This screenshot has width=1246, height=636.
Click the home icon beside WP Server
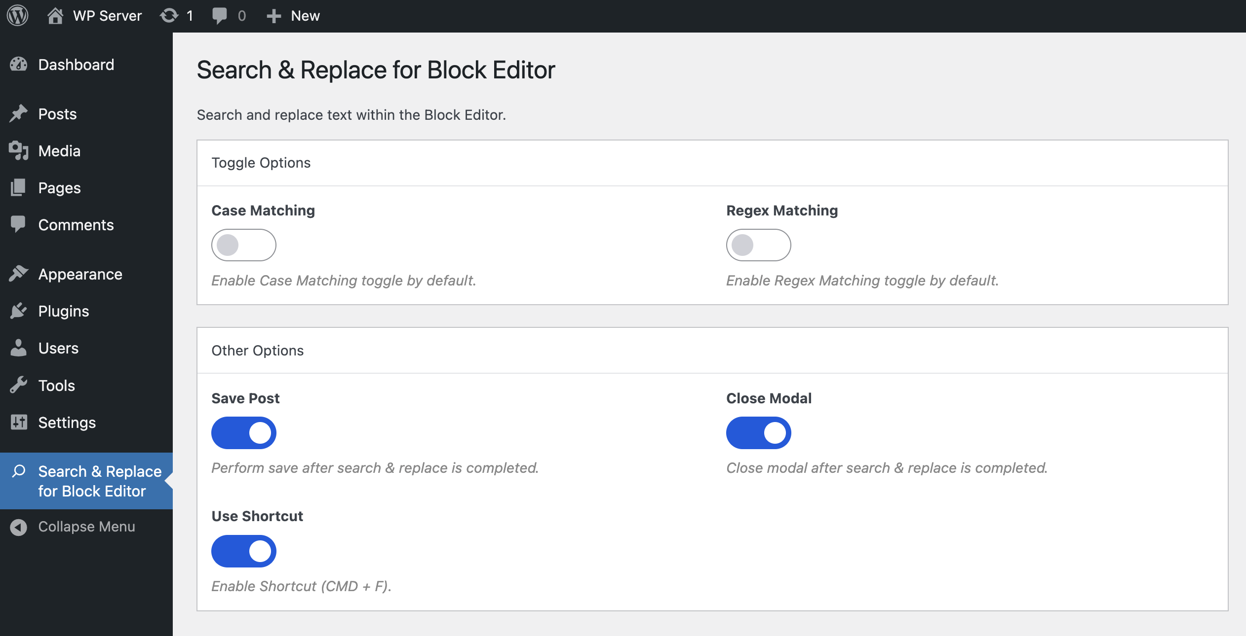pos(55,16)
